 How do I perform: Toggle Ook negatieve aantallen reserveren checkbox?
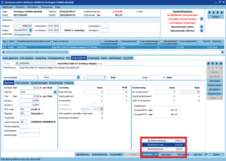(102, 113)
